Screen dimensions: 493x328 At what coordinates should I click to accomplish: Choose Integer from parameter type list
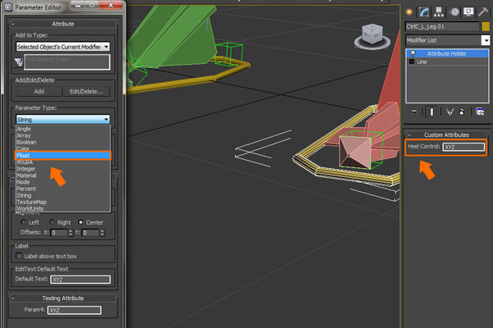[x=63, y=169]
